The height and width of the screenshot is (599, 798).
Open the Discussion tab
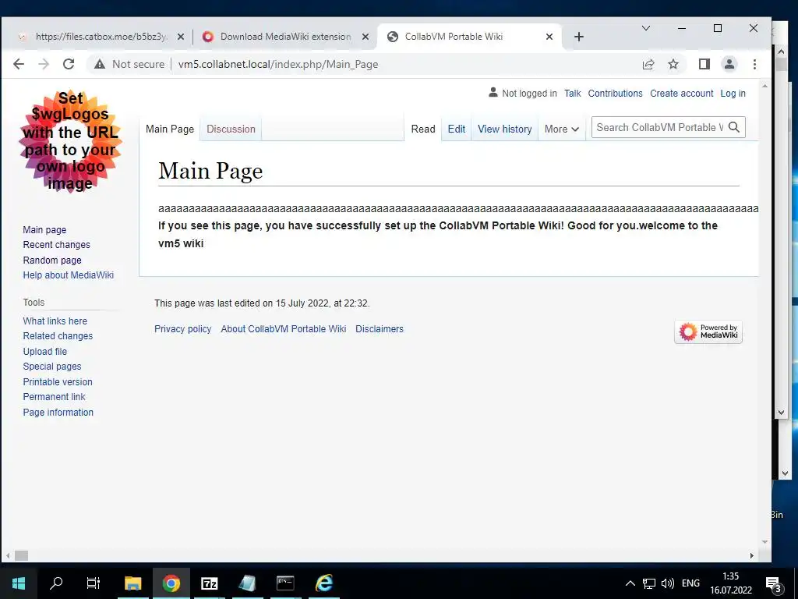[x=231, y=129]
